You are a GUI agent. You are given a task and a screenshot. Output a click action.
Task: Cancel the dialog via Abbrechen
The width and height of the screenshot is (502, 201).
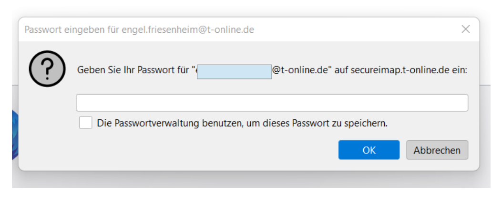coord(437,150)
